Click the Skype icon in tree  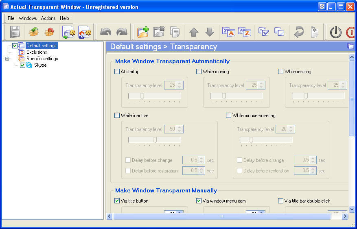[x=29, y=65]
